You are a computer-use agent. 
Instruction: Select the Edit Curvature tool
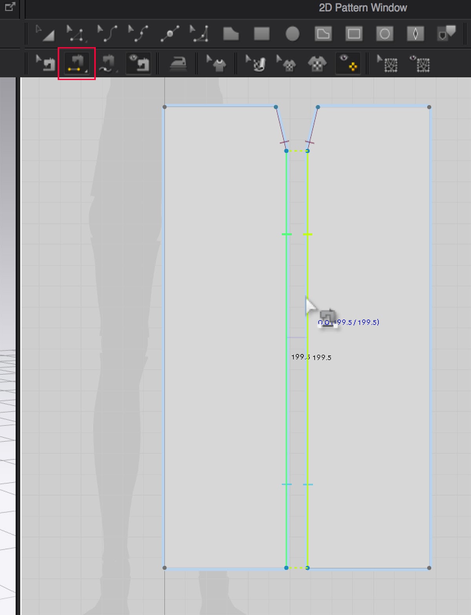[107, 34]
